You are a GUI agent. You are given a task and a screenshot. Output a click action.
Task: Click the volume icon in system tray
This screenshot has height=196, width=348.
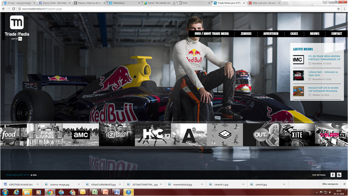click(330, 192)
